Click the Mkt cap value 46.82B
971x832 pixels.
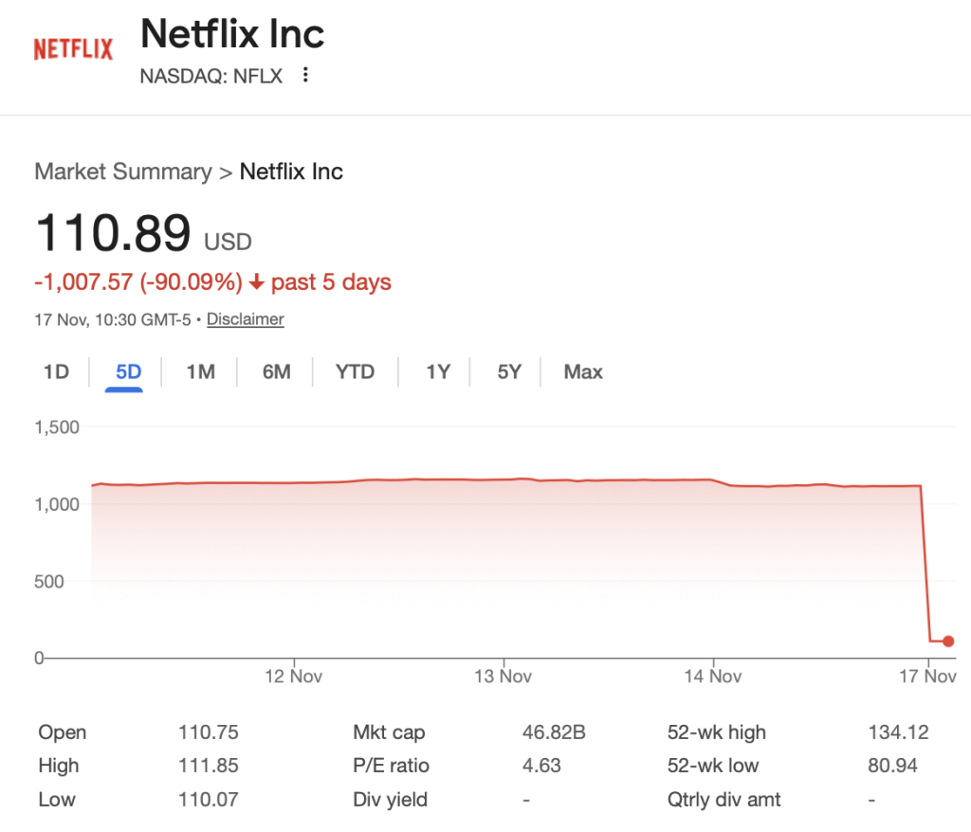[x=554, y=733]
